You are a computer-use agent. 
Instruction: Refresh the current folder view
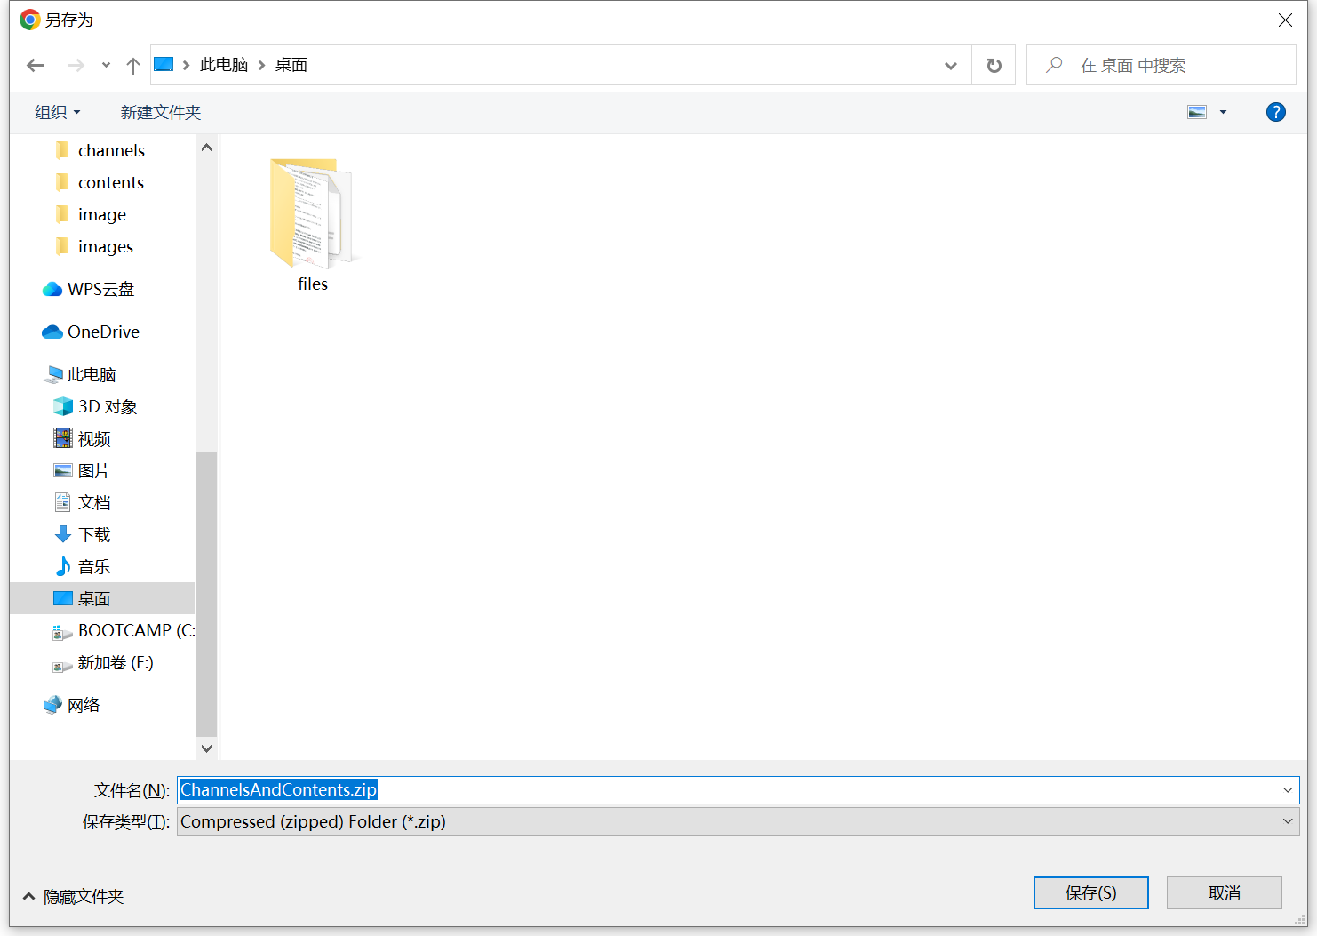coord(994,65)
